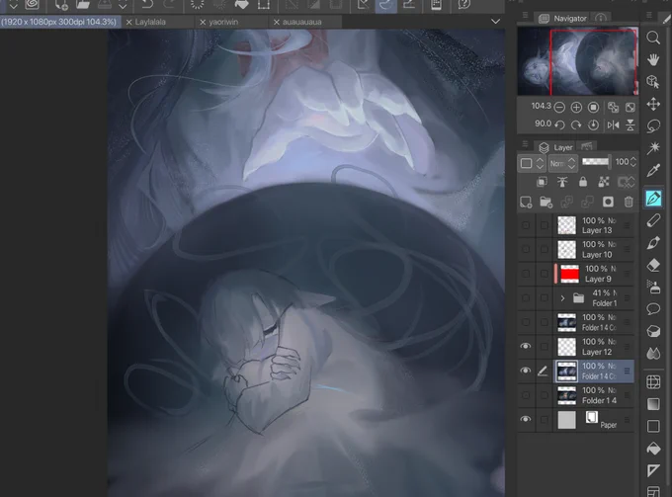Select the Move layer tool

tap(653, 104)
